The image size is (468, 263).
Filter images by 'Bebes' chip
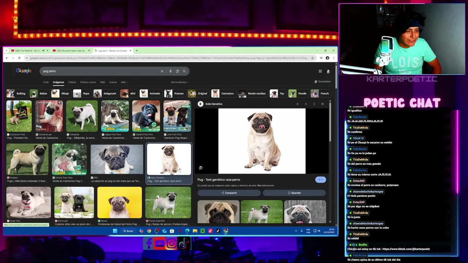pyautogui.click(x=39, y=94)
